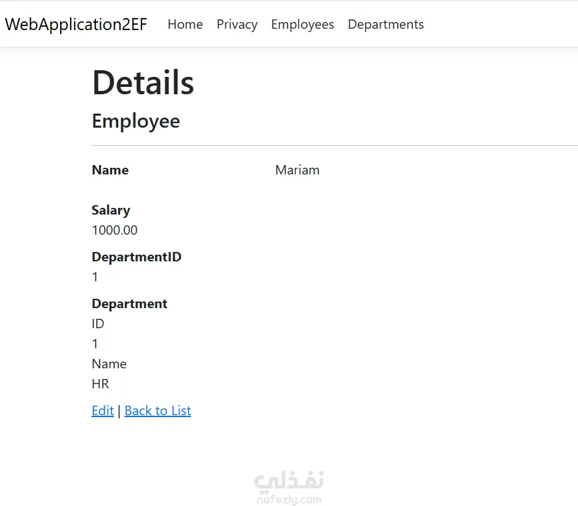This screenshot has width=578, height=506.
Task: Select the Mariam name value
Action: tap(298, 170)
